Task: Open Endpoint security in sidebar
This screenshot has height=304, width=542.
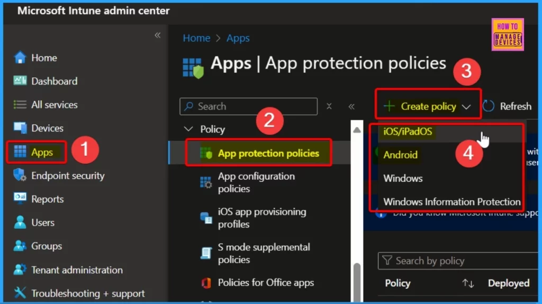Action: (x=68, y=175)
